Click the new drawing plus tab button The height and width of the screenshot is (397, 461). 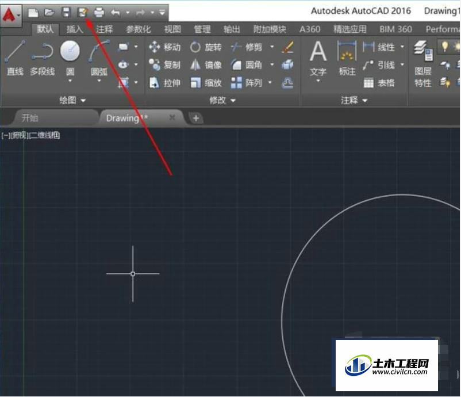coord(196,119)
